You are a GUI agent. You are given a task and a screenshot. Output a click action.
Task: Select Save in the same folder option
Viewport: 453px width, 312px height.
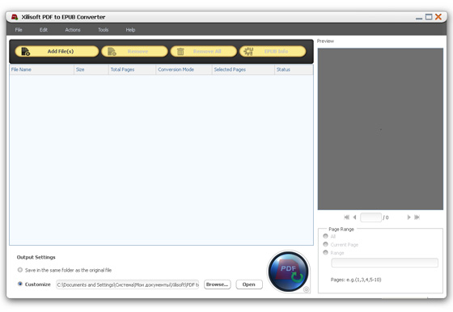click(x=20, y=270)
